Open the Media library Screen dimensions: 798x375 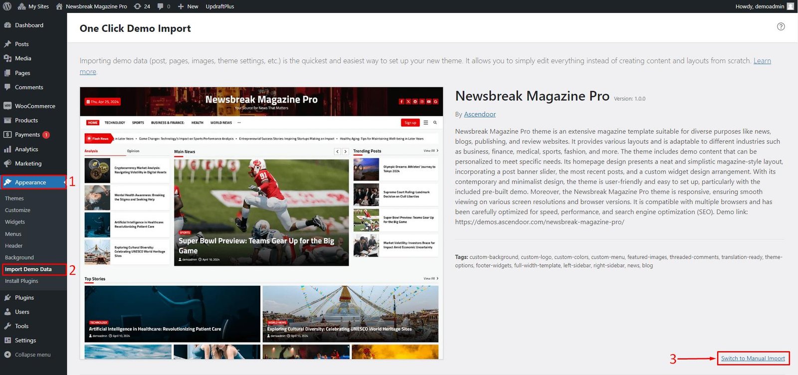click(x=23, y=58)
